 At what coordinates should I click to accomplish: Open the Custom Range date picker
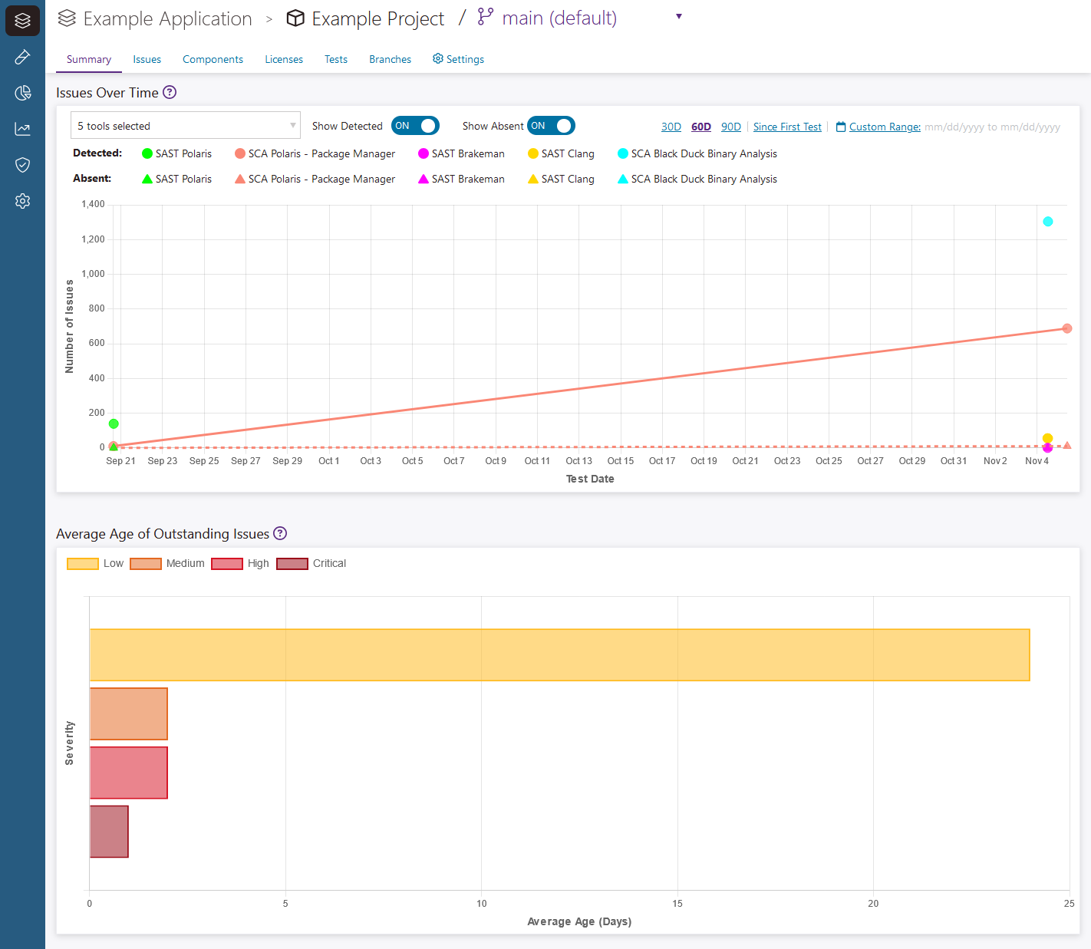click(884, 127)
